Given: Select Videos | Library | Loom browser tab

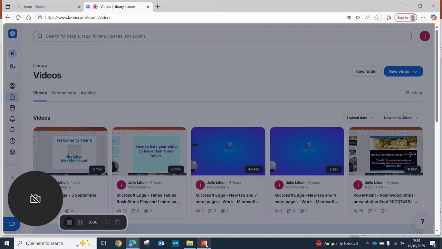Looking at the screenshot, I should 118,7.
